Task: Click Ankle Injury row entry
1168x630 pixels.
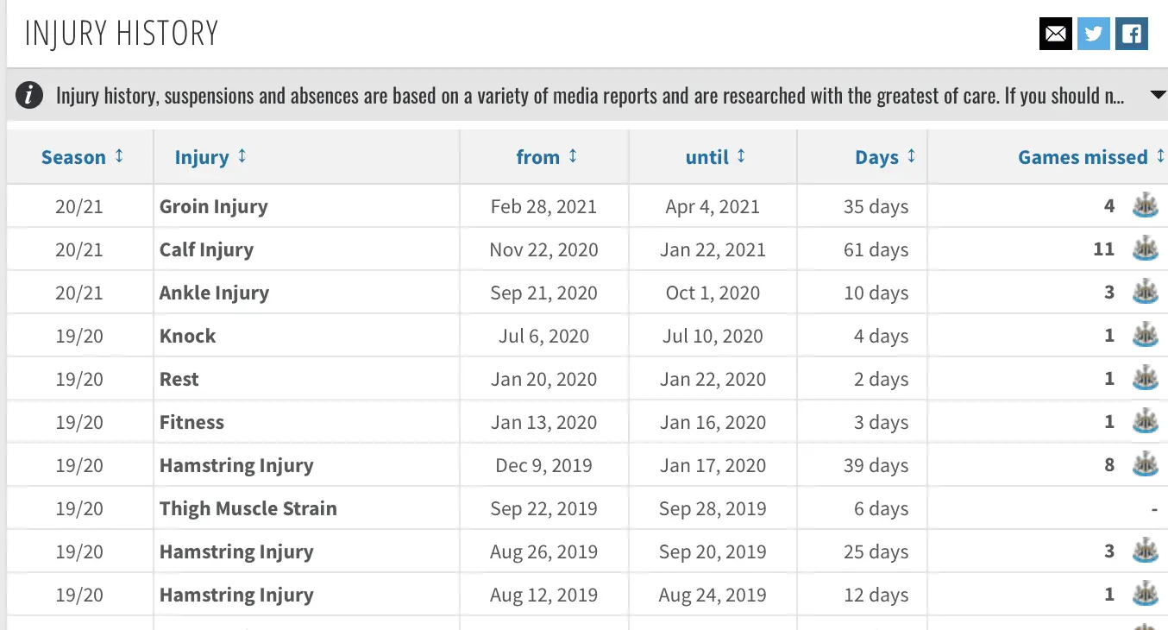Action: point(214,293)
